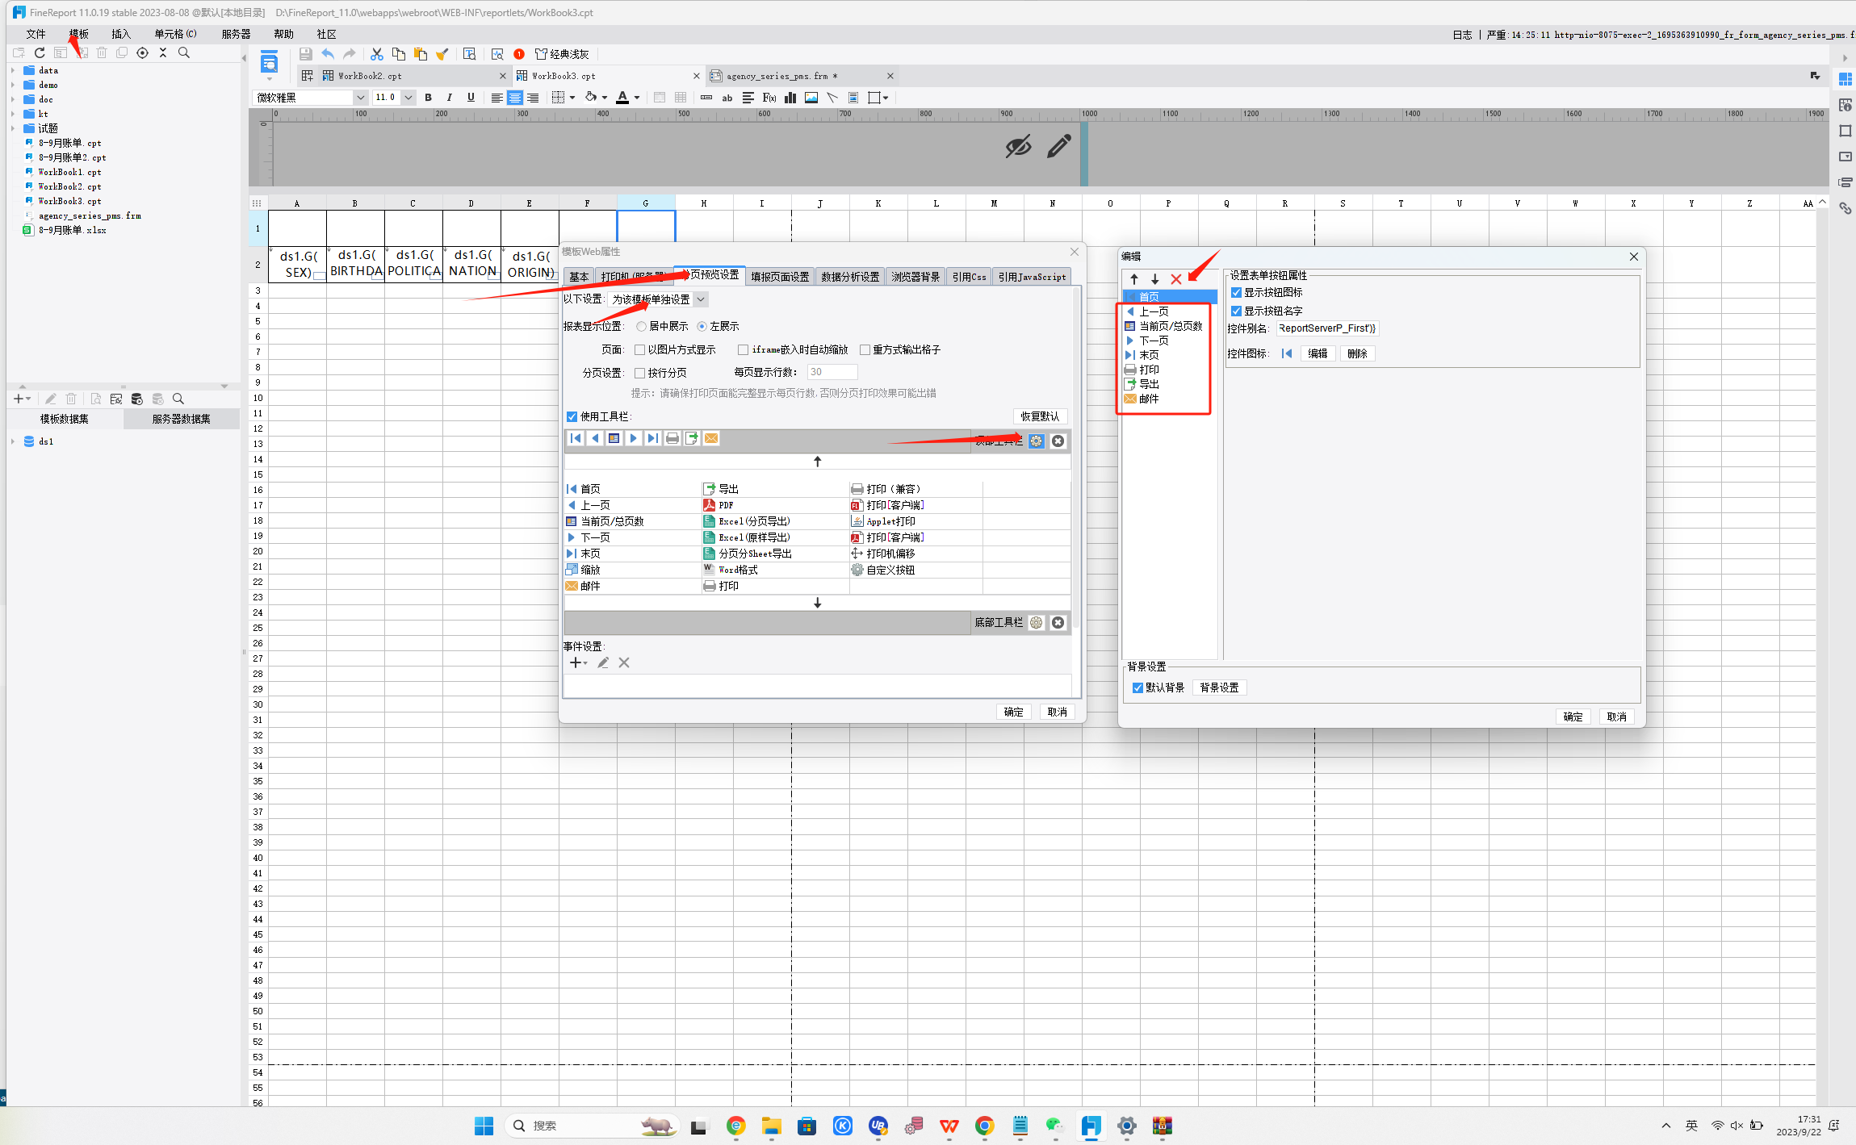Viewport: 1856px width, 1145px height.
Task: Click 取消 in the Edit dialog
Action: pyautogui.click(x=1616, y=717)
